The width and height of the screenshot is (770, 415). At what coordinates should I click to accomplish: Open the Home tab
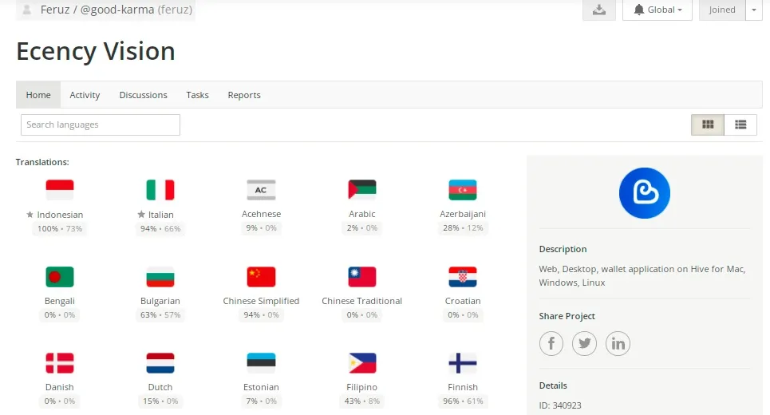click(x=38, y=95)
